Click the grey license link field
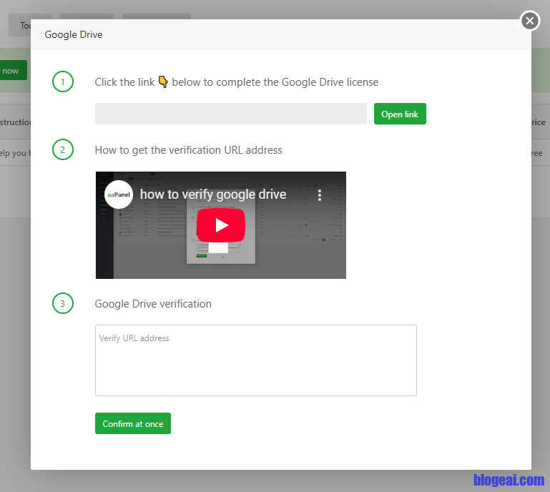Viewport: 550px width, 492px height. click(x=230, y=114)
